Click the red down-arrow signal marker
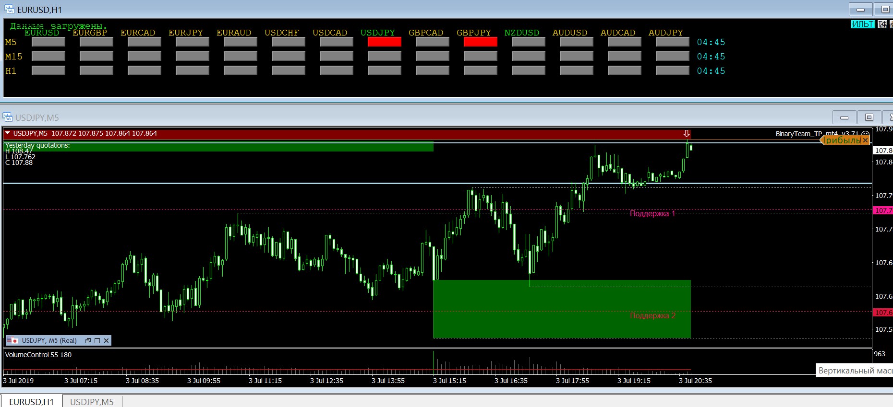 687,134
